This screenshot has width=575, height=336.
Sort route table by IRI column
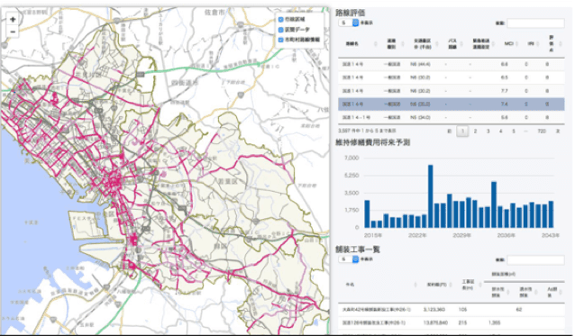[x=532, y=43]
